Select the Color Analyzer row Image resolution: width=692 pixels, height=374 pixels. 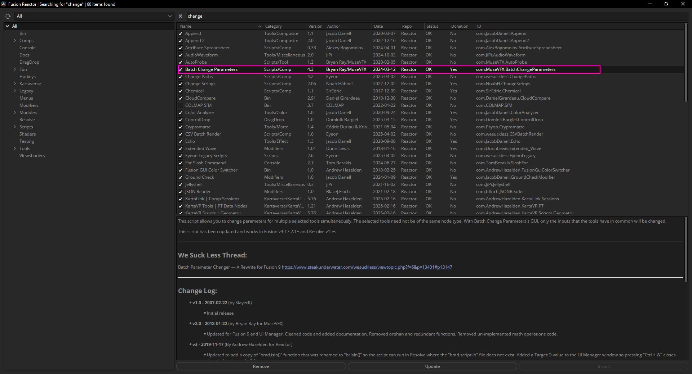[x=431, y=113]
